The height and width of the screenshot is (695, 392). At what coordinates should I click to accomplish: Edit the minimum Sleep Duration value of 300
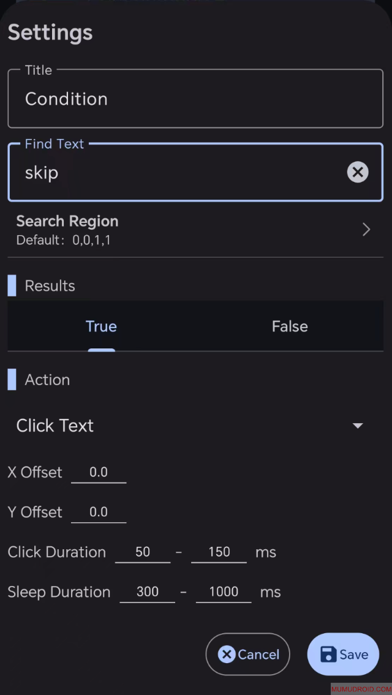147,592
